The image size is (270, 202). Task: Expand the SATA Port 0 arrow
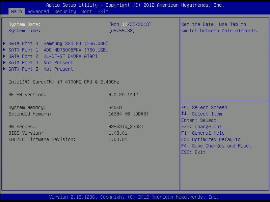(4, 43)
